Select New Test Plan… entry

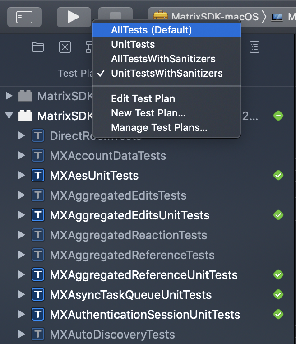coord(166,113)
